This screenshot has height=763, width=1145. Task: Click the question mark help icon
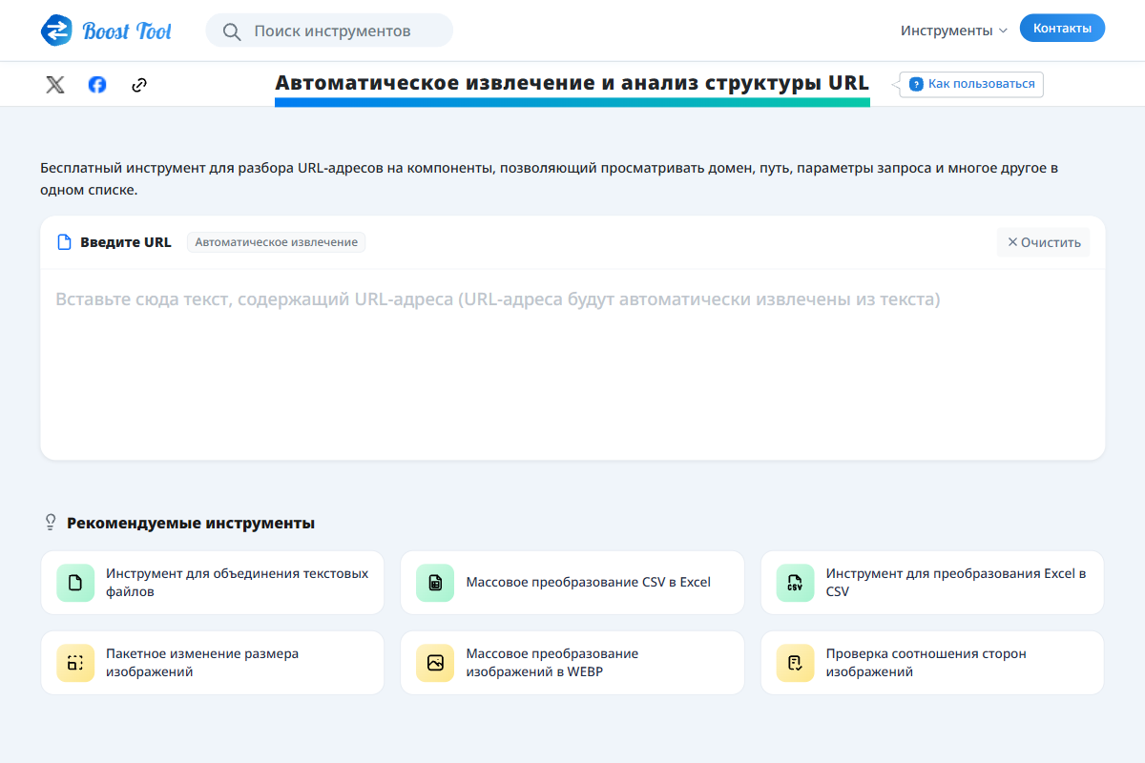[916, 84]
